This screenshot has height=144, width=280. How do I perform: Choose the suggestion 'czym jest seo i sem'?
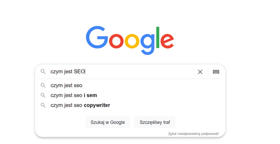point(130,95)
